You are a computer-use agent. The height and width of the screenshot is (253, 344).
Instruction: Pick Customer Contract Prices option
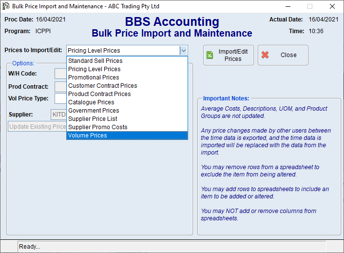click(102, 86)
